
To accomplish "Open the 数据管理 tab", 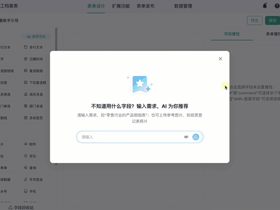I will (183, 6).
